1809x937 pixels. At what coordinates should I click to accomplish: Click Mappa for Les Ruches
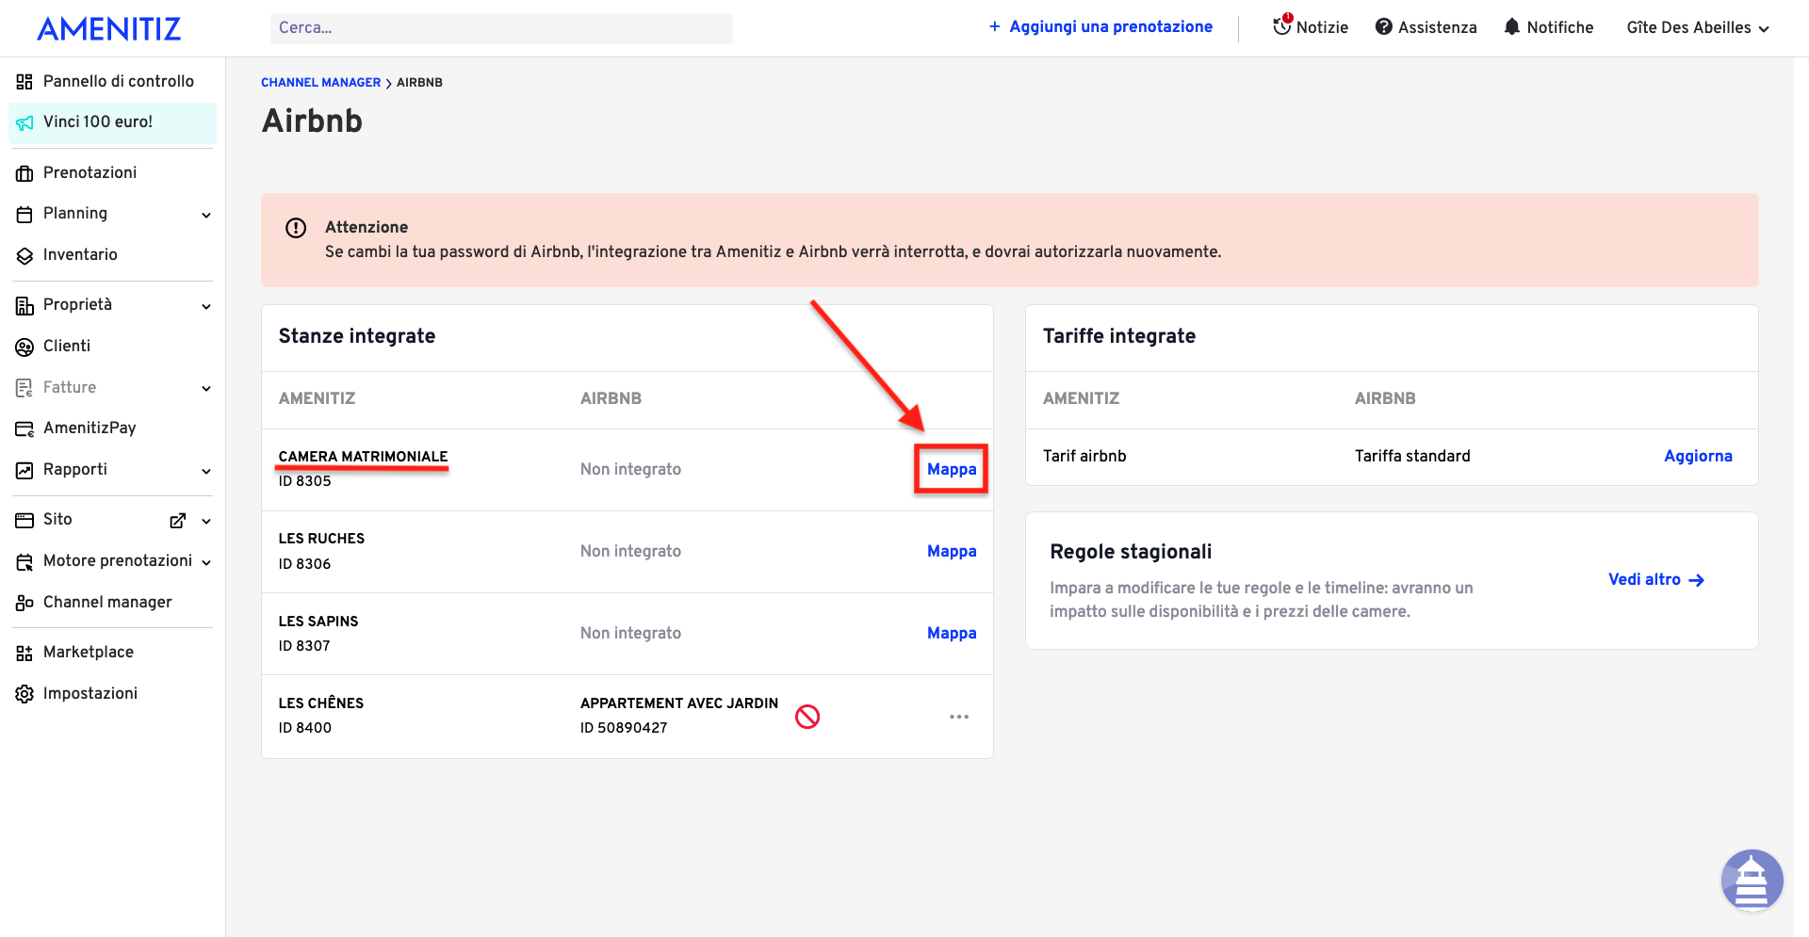tap(952, 551)
